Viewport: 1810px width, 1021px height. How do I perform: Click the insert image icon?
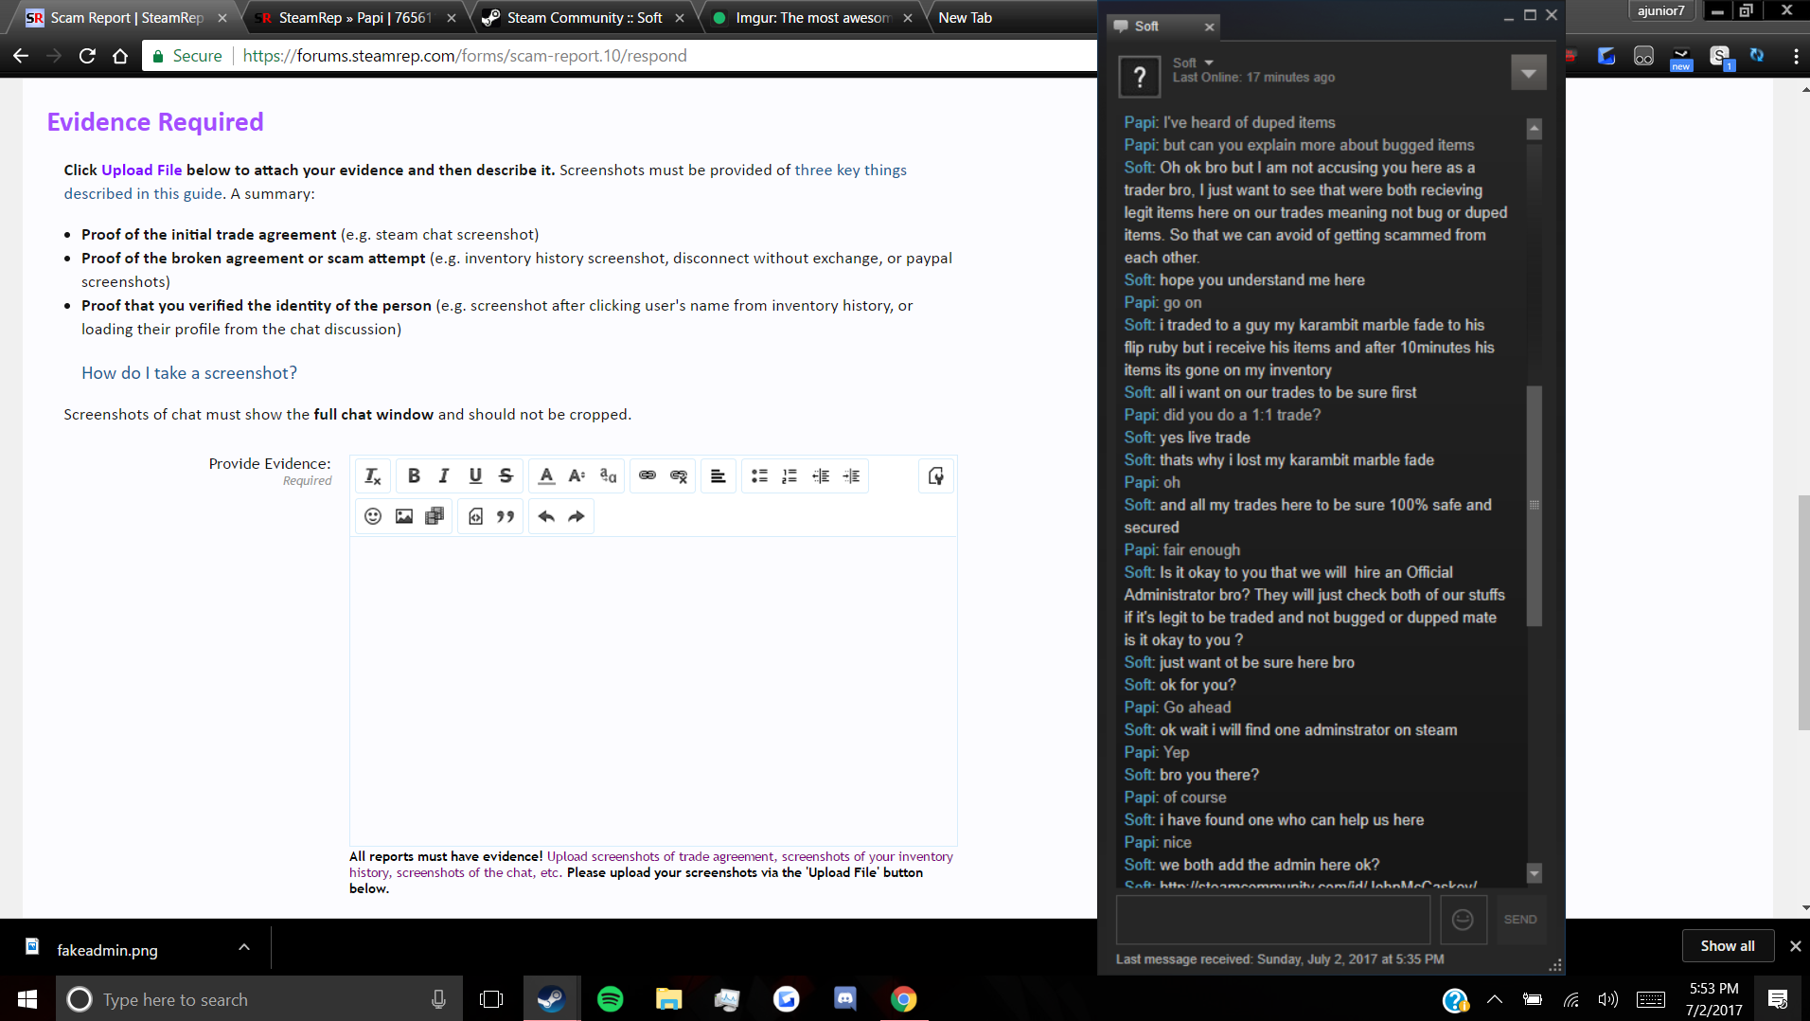(404, 516)
